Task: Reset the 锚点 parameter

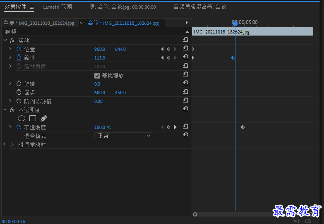Action: [x=185, y=91]
